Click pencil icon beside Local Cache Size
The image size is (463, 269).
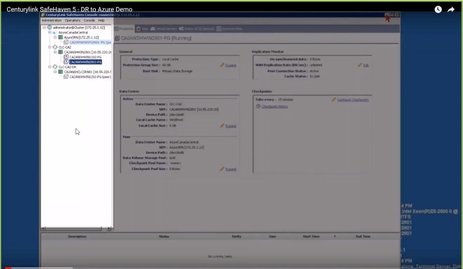coord(222,126)
